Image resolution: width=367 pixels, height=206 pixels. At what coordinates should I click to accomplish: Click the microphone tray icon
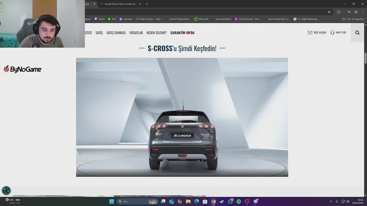[337, 201]
